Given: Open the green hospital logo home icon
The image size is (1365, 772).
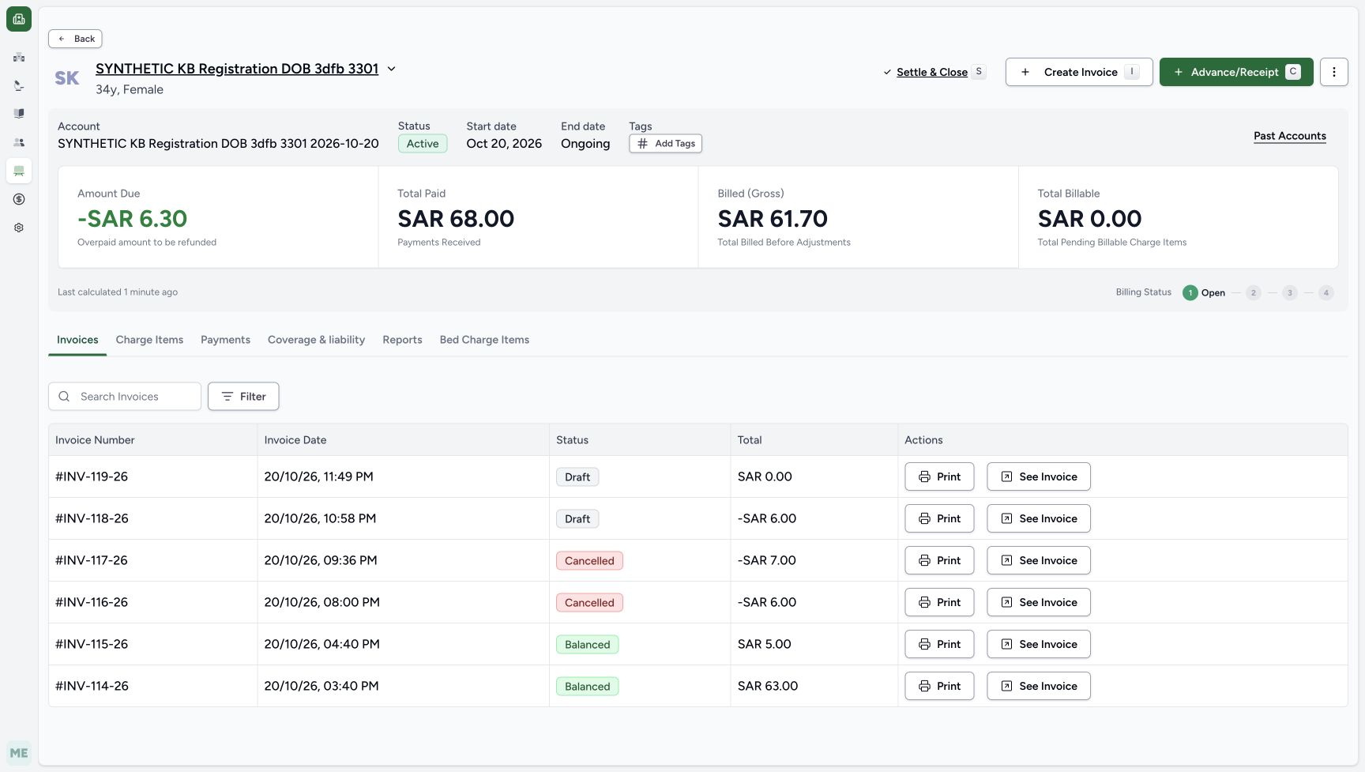Looking at the screenshot, I should pyautogui.click(x=19, y=19).
